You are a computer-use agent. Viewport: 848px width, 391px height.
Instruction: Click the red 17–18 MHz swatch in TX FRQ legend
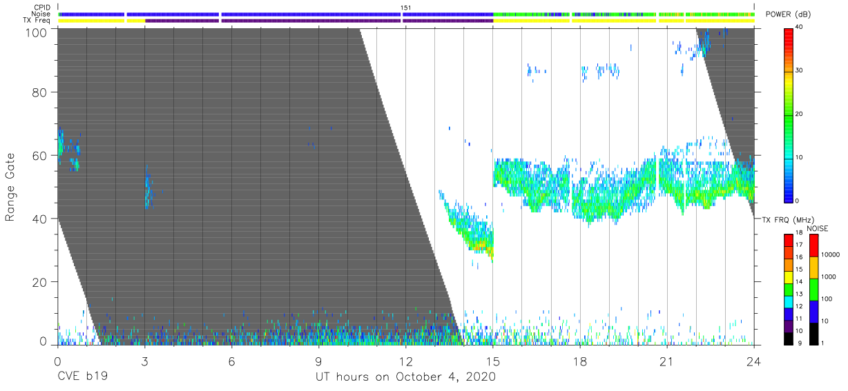pyautogui.click(x=789, y=240)
